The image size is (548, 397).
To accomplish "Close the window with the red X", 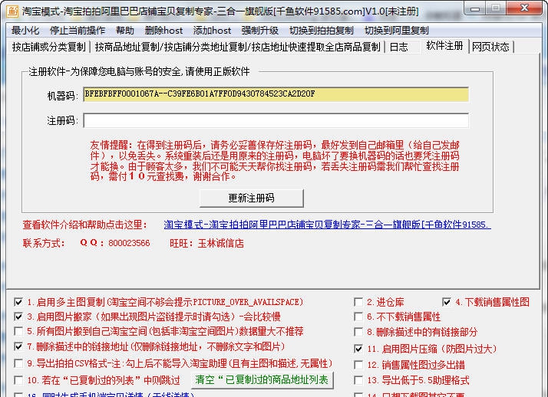I will click(x=524, y=8).
